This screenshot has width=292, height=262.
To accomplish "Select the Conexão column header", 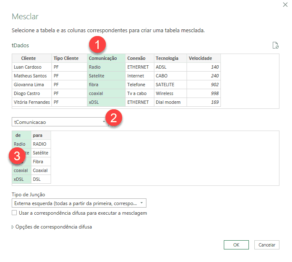I will [x=140, y=58].
